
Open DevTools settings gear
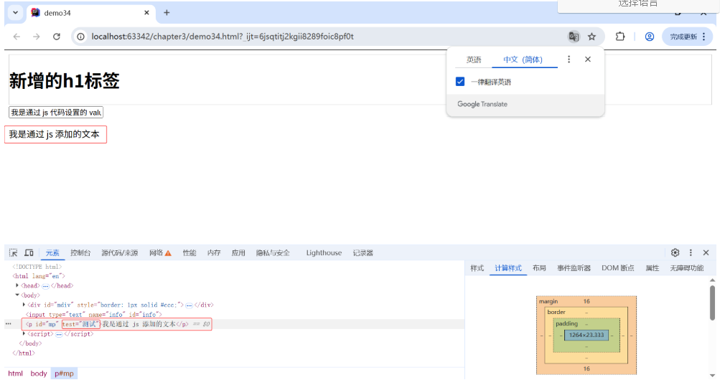(x=675, y=252)
